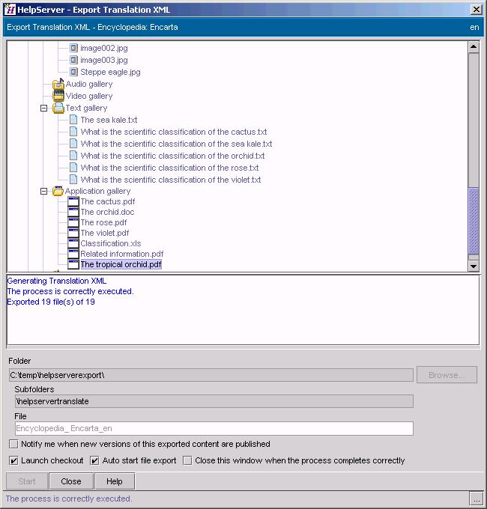Click the violet classification txt document icon

click(x=73, y=179)
